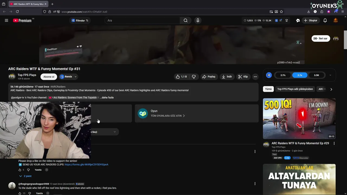Image resolution: width=347 pixels, height=195 pixels.
Task: Open tracking protection shield icon
Action: tap(45, 12)
